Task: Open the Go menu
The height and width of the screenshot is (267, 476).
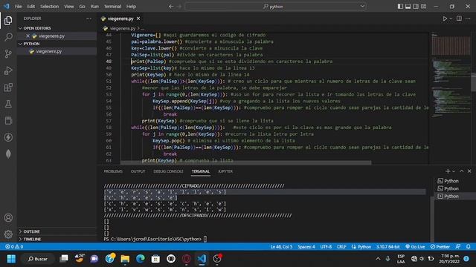Action: (83, 7)
